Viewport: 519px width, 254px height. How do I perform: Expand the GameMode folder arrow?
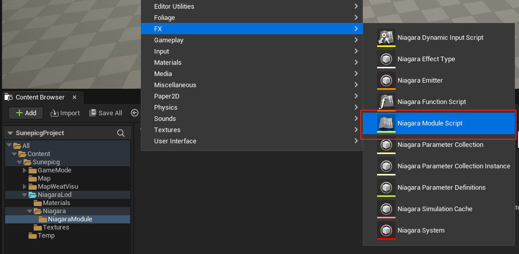coord(24,170)
